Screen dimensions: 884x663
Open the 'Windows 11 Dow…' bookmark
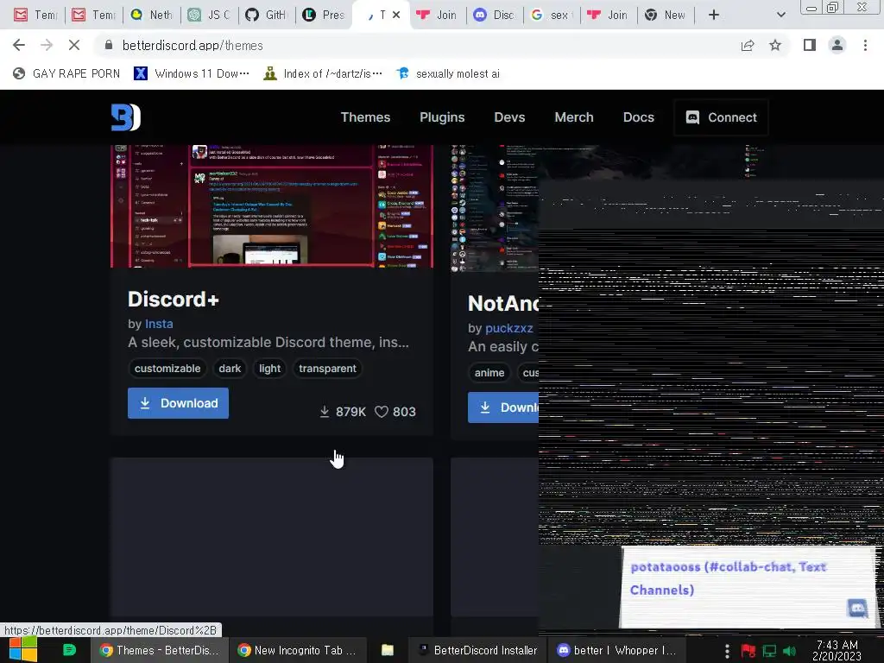click(192, 73)
